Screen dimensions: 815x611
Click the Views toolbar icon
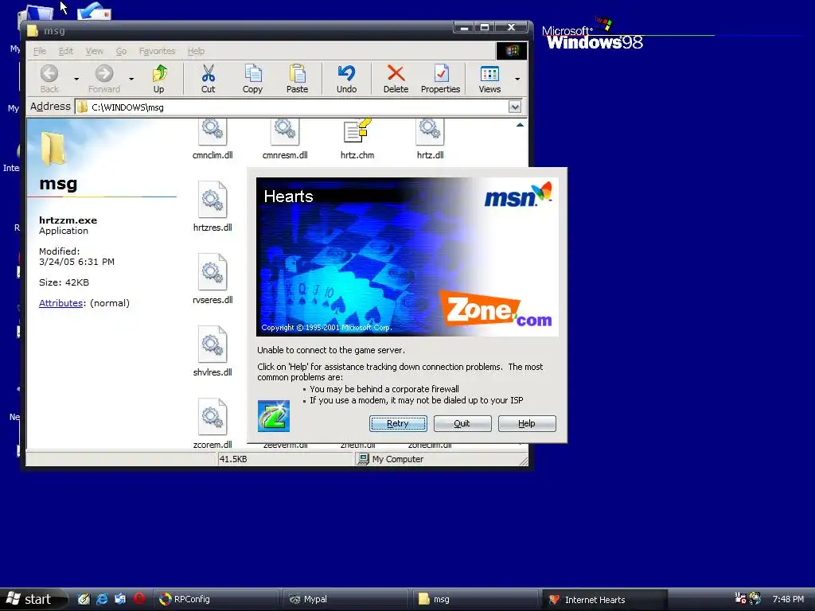[489, 74]
